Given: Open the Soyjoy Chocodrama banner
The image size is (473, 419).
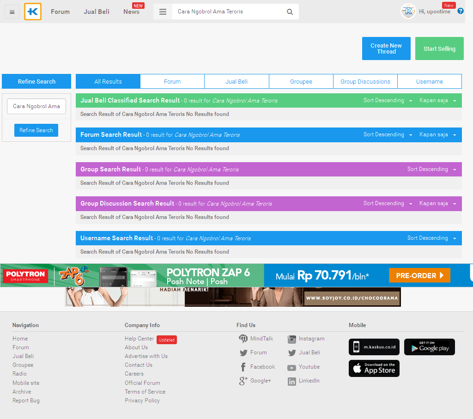Looking at the screenshot, I should click(233, 297).
